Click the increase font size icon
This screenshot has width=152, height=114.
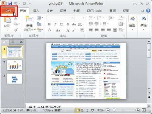click(x=68, y=30)
